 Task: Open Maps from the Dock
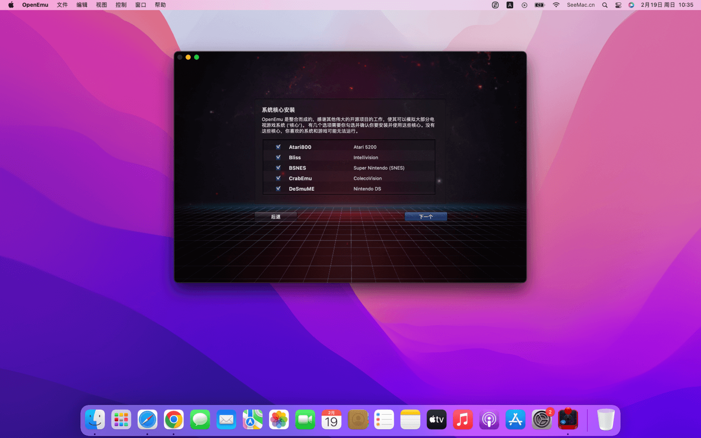coord(253,420)
